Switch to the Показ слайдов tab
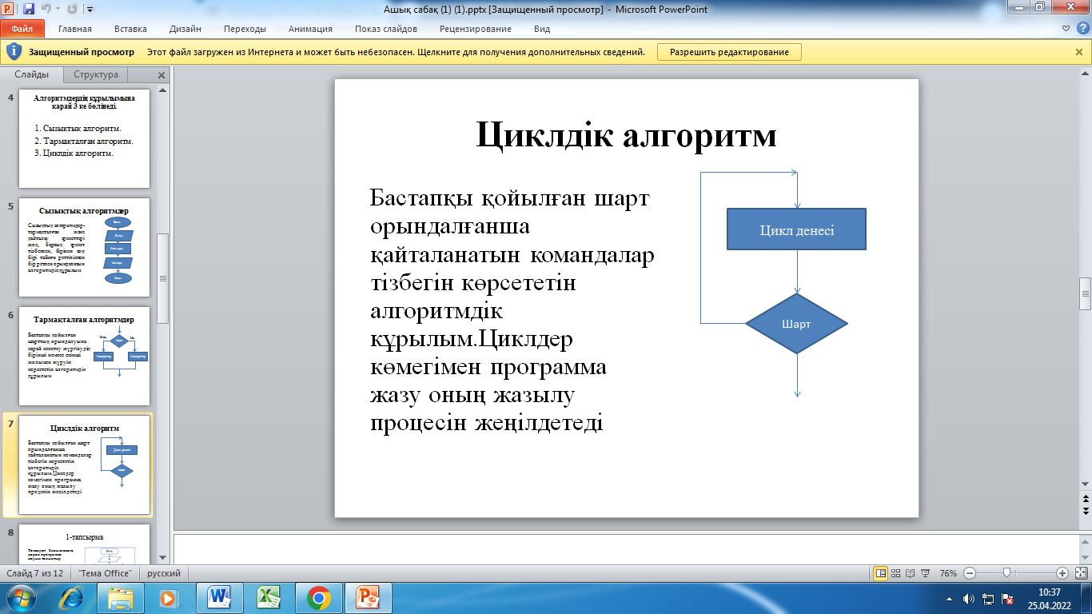 (386, 29)
